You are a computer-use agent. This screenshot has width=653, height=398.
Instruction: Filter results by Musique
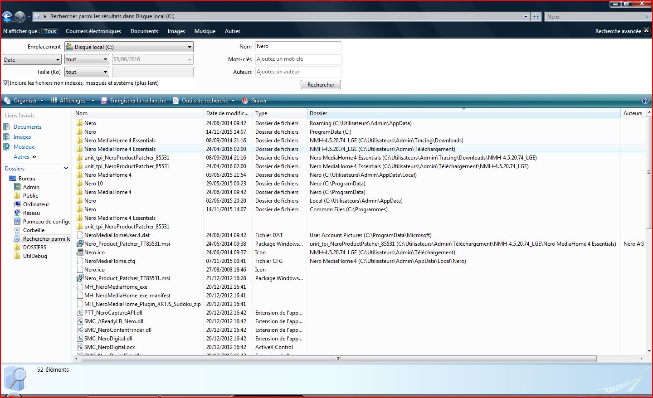tap(205, 31)
